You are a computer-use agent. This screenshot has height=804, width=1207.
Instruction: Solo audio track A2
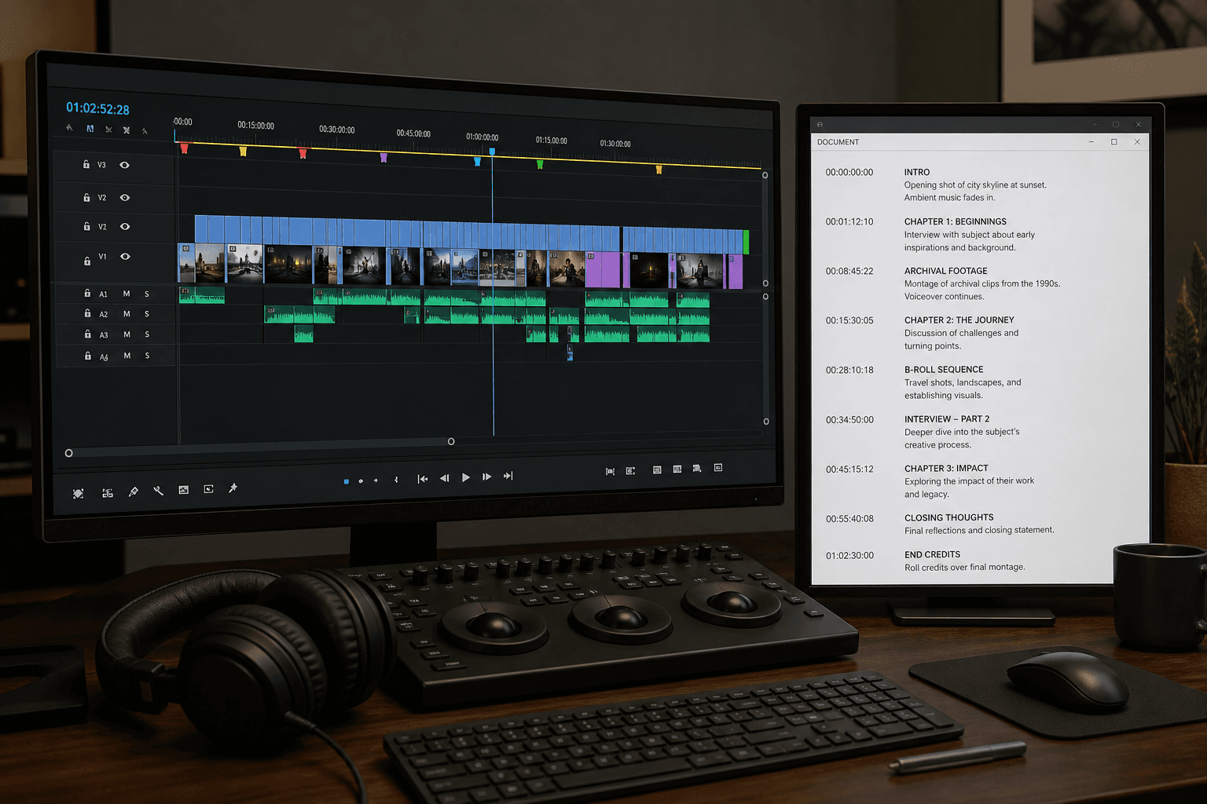[147, 314]
